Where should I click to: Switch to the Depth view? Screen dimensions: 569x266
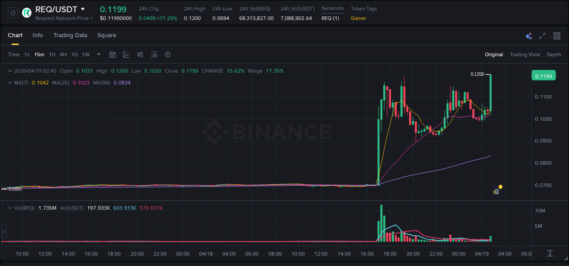[554, 54]
